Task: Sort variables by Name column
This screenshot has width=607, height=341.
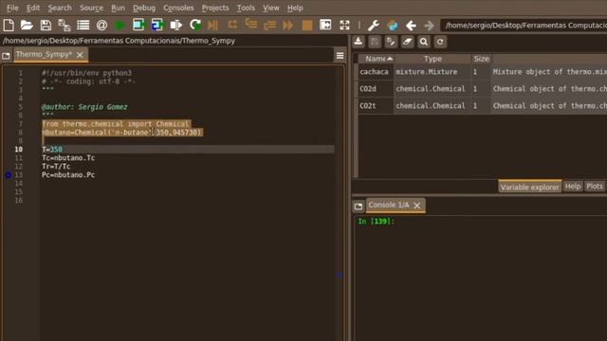Action: (376, 59)
